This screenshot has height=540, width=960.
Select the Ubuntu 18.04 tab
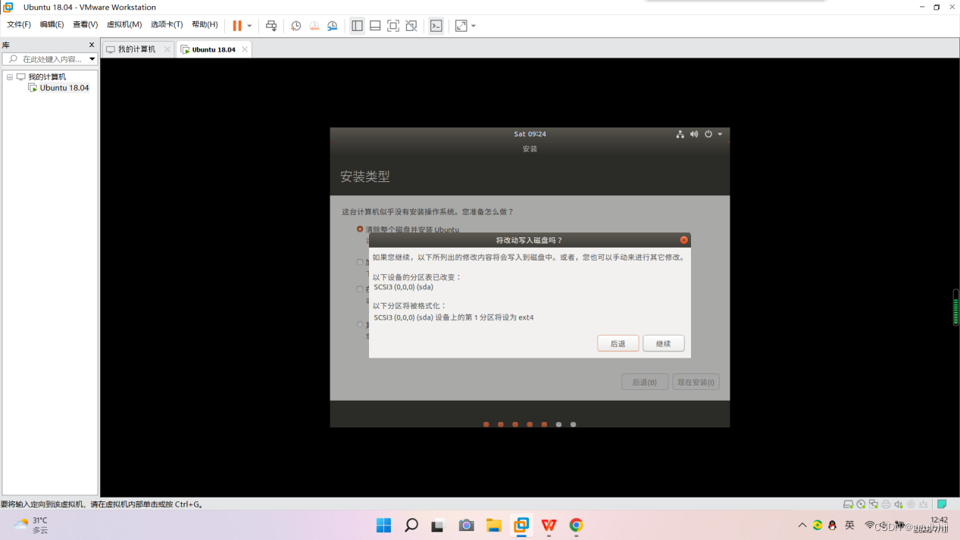[213, 49]
